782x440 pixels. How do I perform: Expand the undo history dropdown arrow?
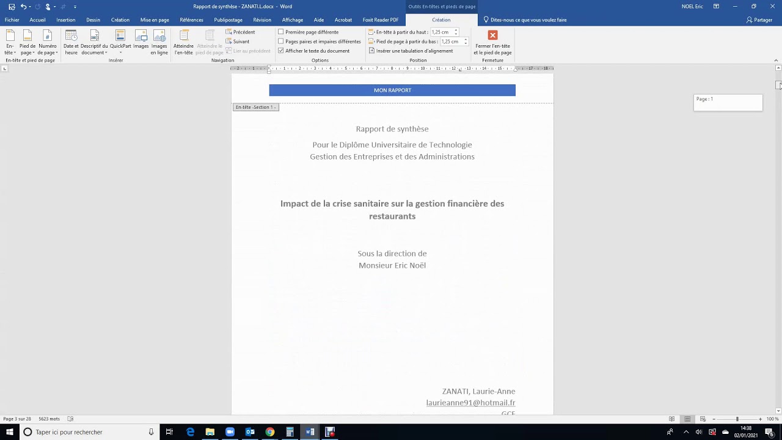(30, 7)
